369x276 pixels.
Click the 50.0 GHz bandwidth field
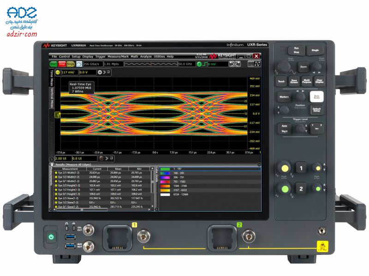[x=187, y=64]
